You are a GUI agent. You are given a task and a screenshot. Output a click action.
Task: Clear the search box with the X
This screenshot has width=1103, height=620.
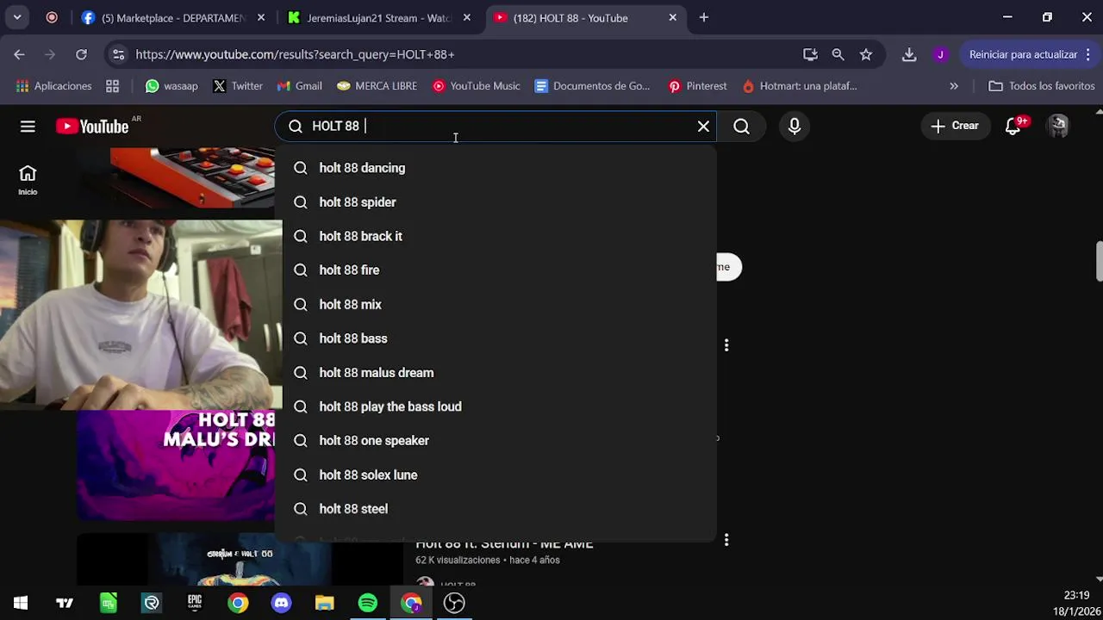703,127
